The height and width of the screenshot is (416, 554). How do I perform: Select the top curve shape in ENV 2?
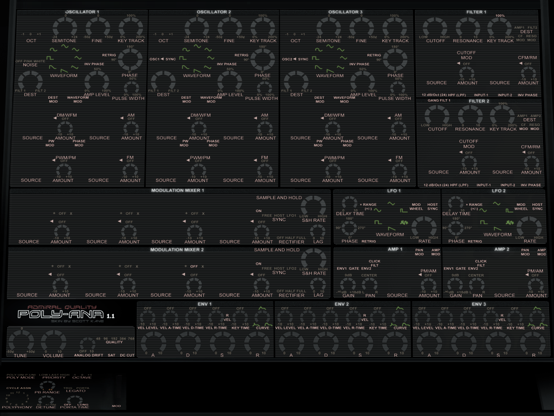click(399, 308)
